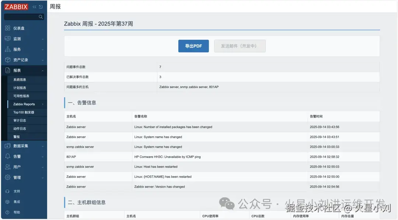Expand the Zabbix Reports submenu arrow

coord(43,104)
